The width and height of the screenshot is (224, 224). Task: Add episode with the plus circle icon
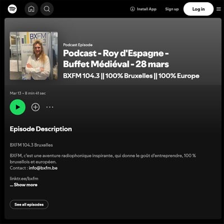point(35,107)
